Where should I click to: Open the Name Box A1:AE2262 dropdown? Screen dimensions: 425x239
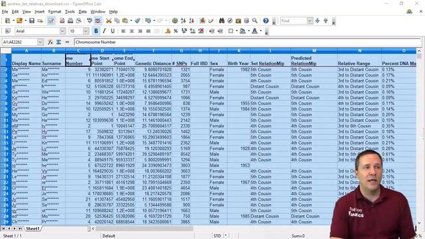[40, 42]
